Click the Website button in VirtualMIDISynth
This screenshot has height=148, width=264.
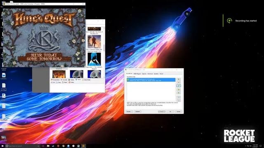137,111
